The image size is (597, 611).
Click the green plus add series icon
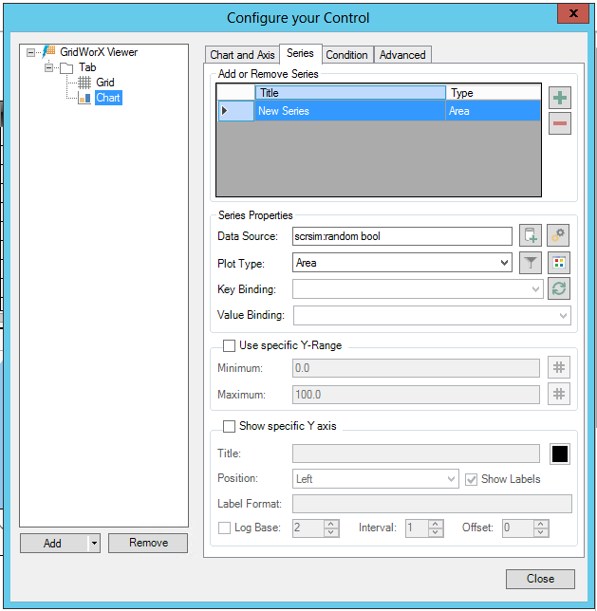click(560, 98)
